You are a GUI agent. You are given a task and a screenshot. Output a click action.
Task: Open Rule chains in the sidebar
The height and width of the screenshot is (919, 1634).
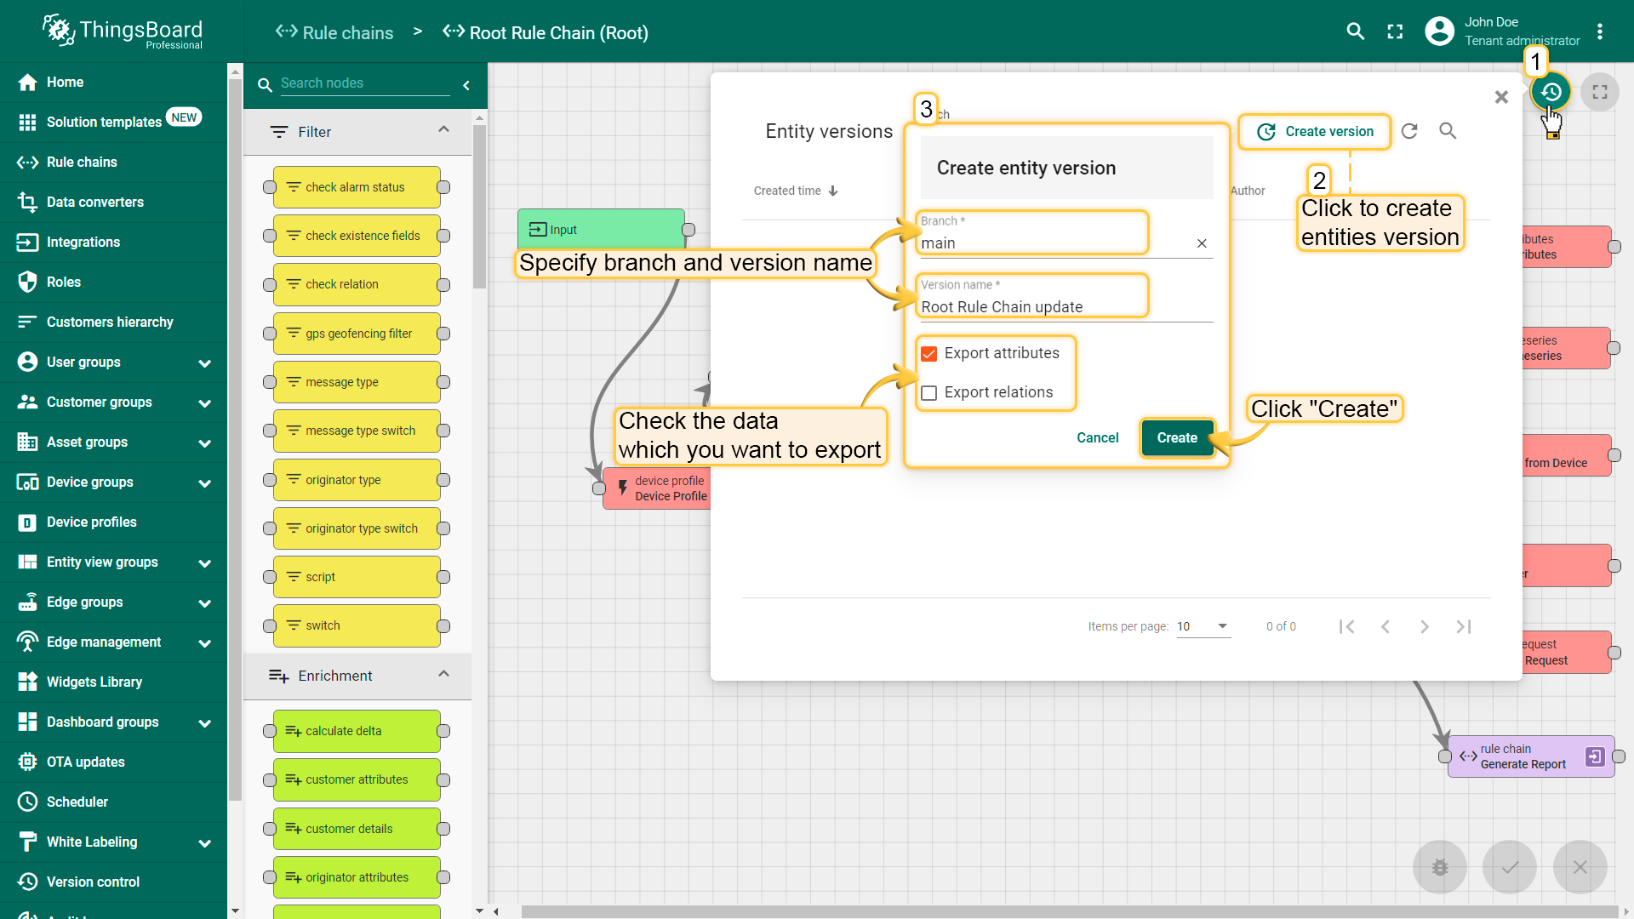click(114, 162)
